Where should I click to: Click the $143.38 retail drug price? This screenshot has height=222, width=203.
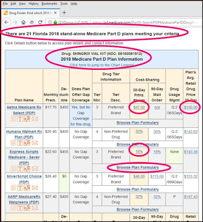click(x=191, y=152)
